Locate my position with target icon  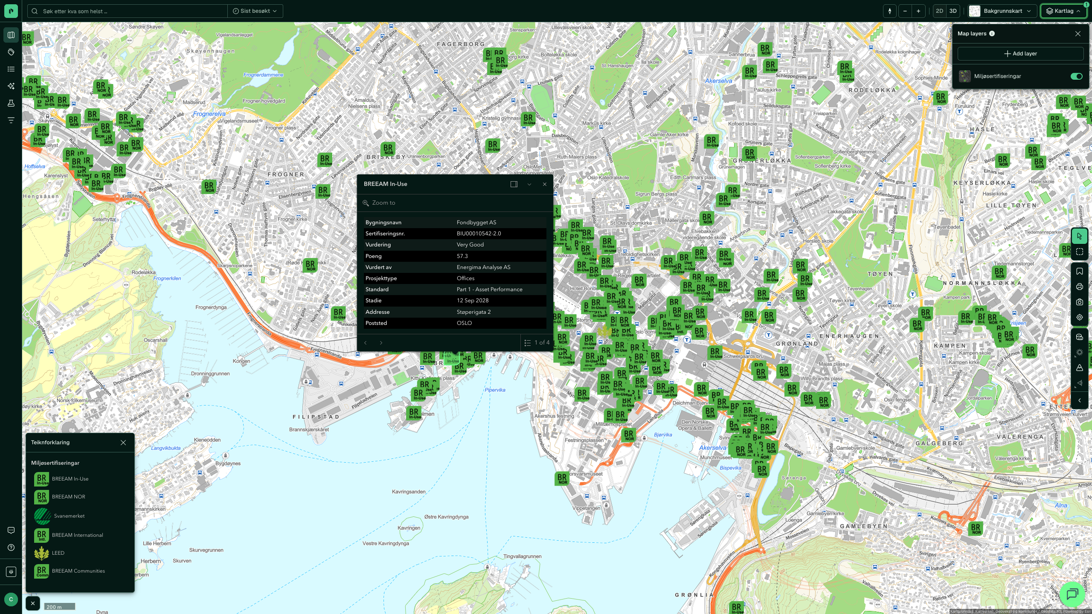1080,317
